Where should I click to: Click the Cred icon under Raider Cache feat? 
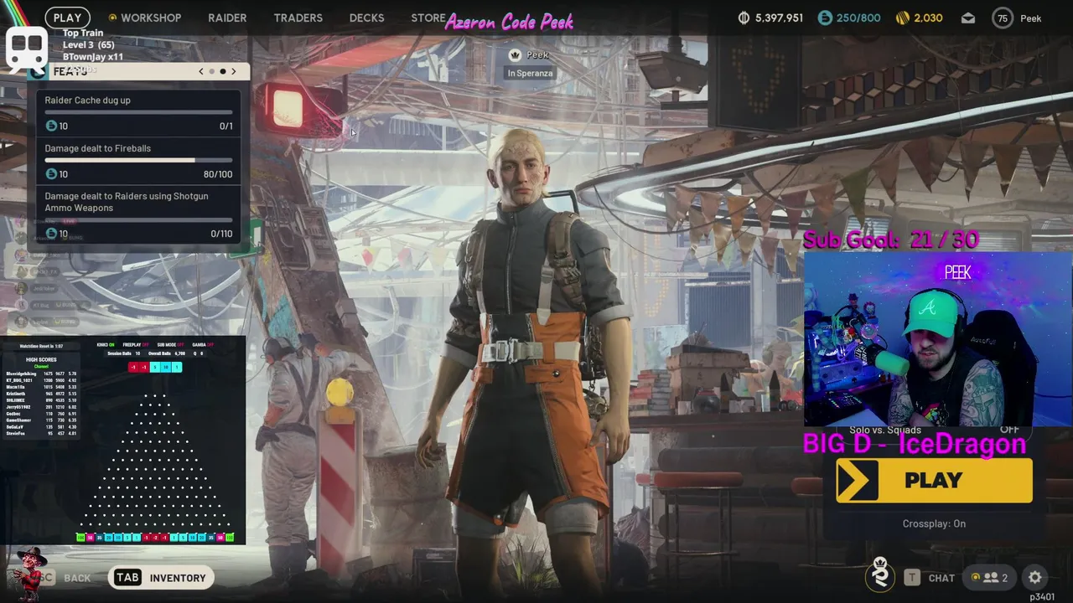click(51, 126)
